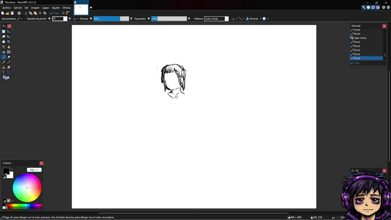Select the Lasso Select tool
This screenshot has width=391, height=220.
pyautogui.click(x=4, y=37)
